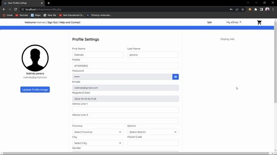277x155 pixels.
Task: Click the browser address bar URL
Action: point(43,9)
